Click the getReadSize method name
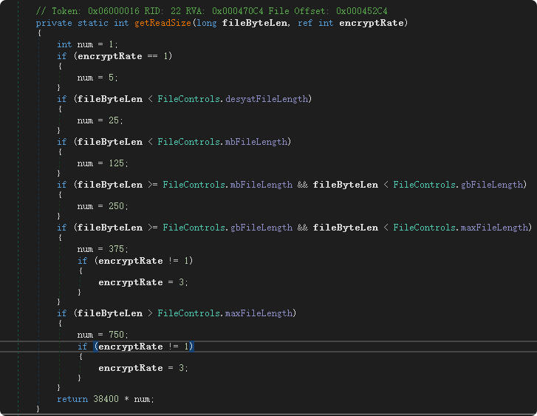 coord(160,23)
